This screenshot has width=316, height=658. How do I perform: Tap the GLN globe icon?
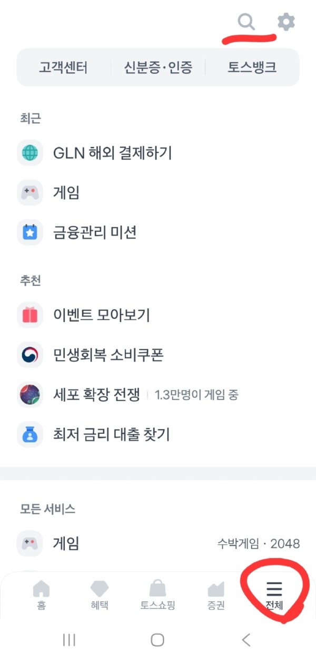[30, 153]
